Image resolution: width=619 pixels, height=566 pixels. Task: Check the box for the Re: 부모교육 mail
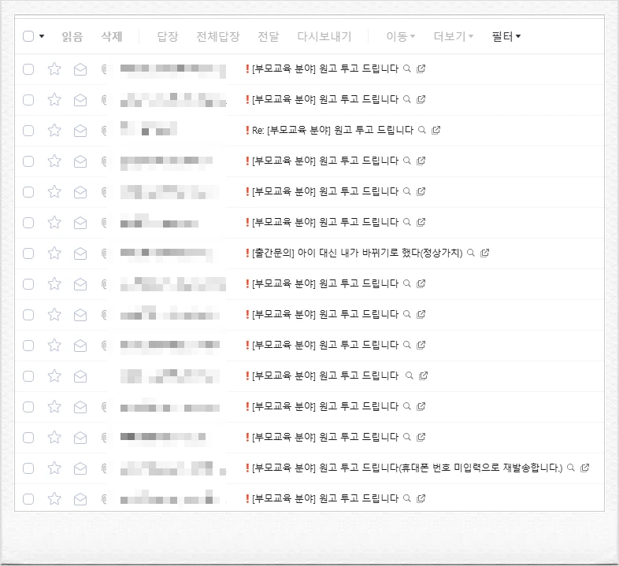click(x=28, y=131)
